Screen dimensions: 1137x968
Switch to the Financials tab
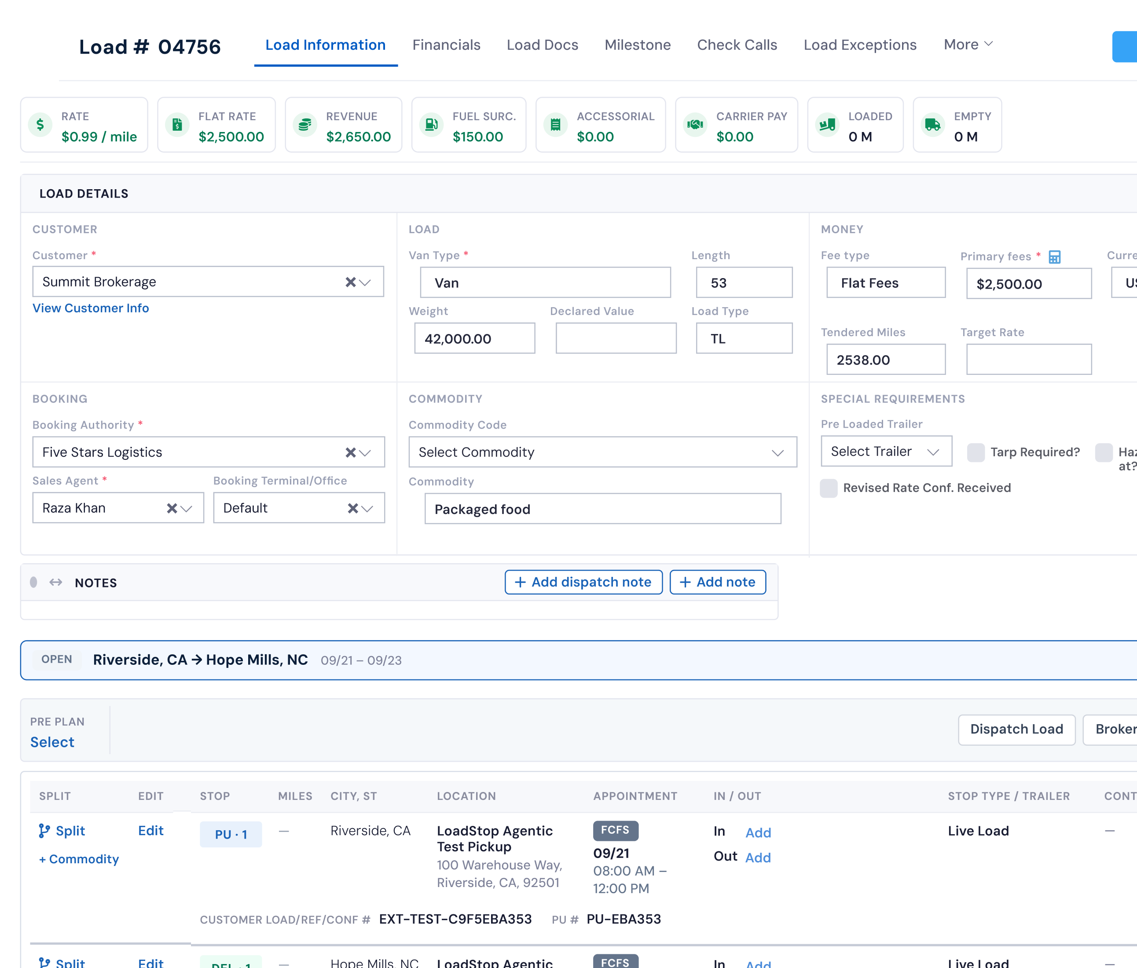[x=446, y=45]
